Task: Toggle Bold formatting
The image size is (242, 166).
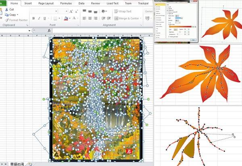Action: 33,18
